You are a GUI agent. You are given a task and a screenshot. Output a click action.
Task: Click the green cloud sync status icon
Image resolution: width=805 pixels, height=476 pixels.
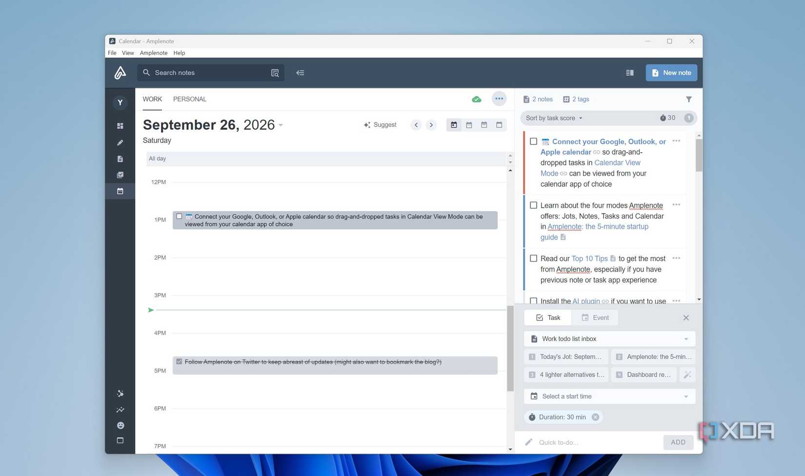pos(477,99)
